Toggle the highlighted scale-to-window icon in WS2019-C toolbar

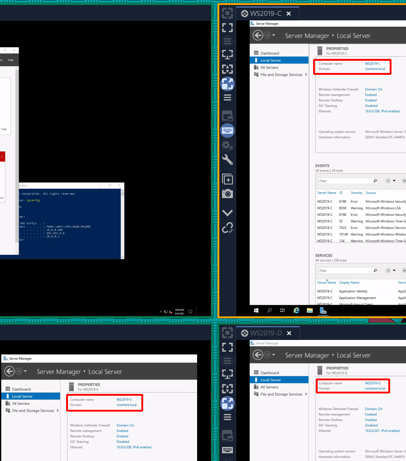(227, 84)
